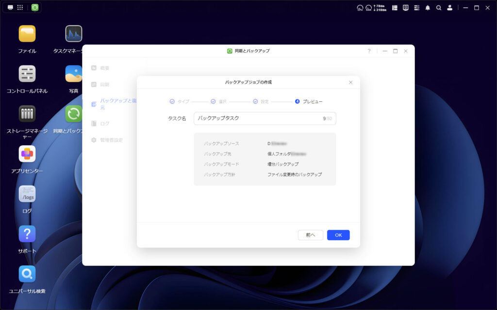Screen dimensions: 497x310
Task: Open ストレージマネージャー from the desktop
Action: tap(27, 113)
